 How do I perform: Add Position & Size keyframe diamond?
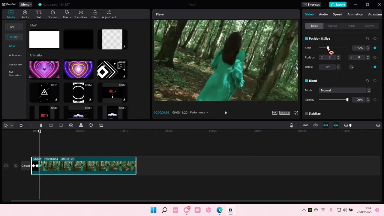(x=375, y=39)
